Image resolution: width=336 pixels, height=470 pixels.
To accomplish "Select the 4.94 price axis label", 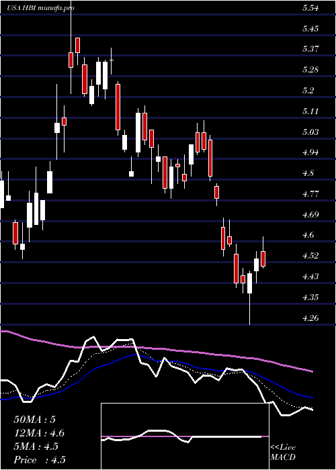I will point(310,152).
